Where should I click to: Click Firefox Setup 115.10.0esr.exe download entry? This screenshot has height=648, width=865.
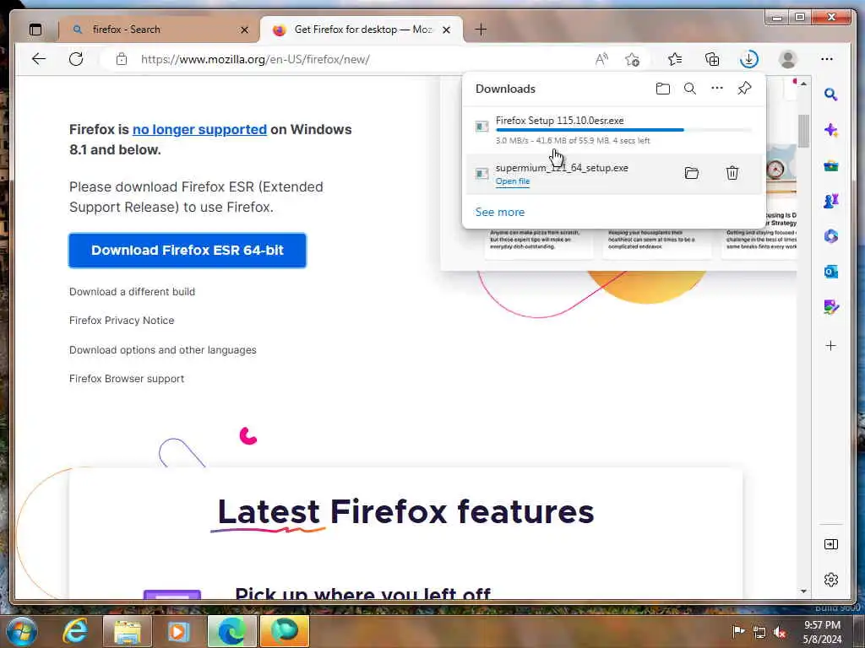[x=614, y=129]
